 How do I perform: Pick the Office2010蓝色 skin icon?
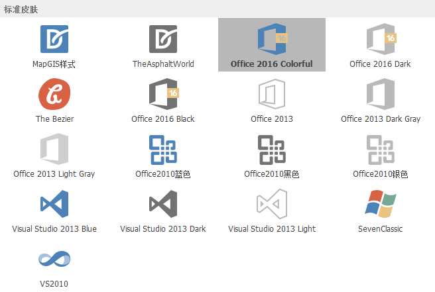[x=162, y=149]
